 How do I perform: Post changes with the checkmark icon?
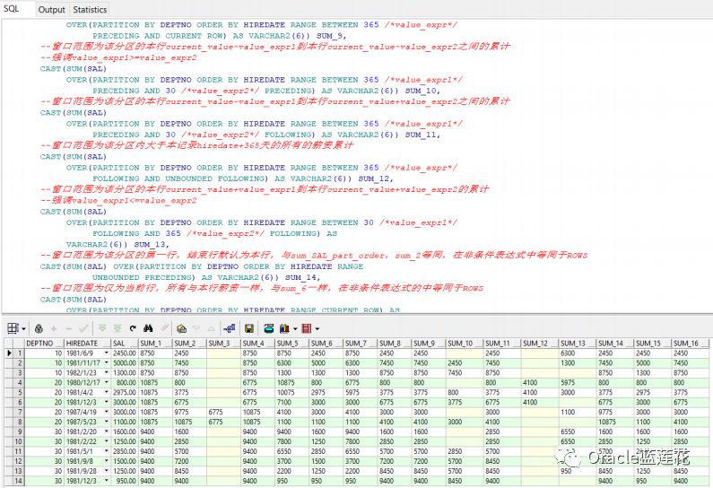83,328
